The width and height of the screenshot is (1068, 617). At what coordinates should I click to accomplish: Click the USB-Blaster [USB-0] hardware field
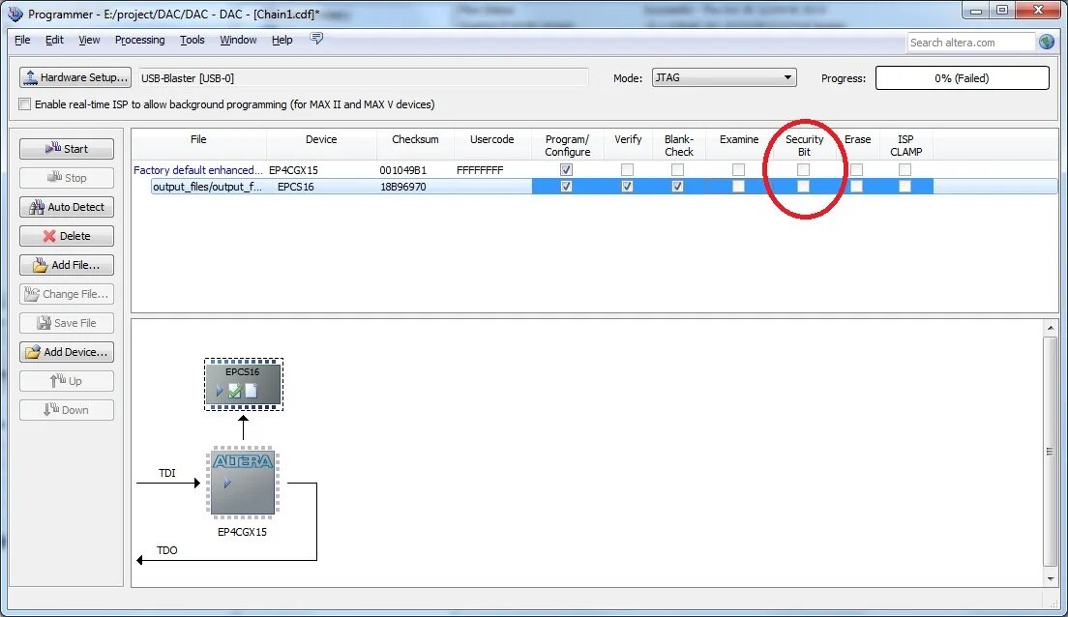point(363,77)
